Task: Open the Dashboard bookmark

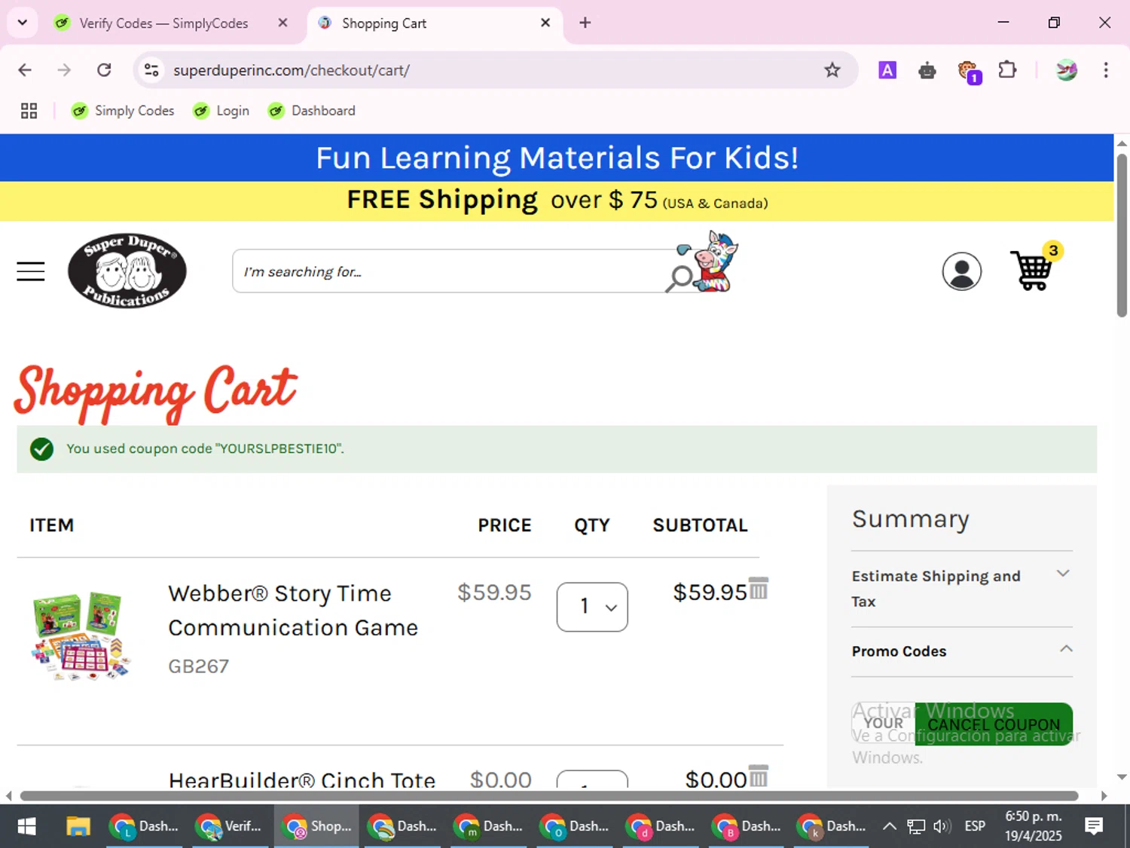Action: [x=312, y=111]
